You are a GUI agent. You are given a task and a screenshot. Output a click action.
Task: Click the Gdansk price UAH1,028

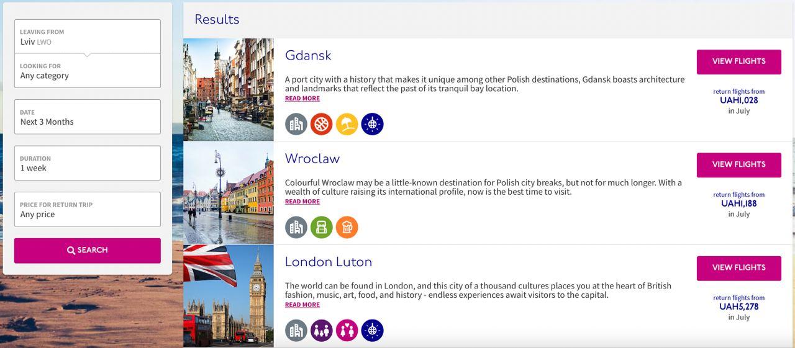click(739, 100)
